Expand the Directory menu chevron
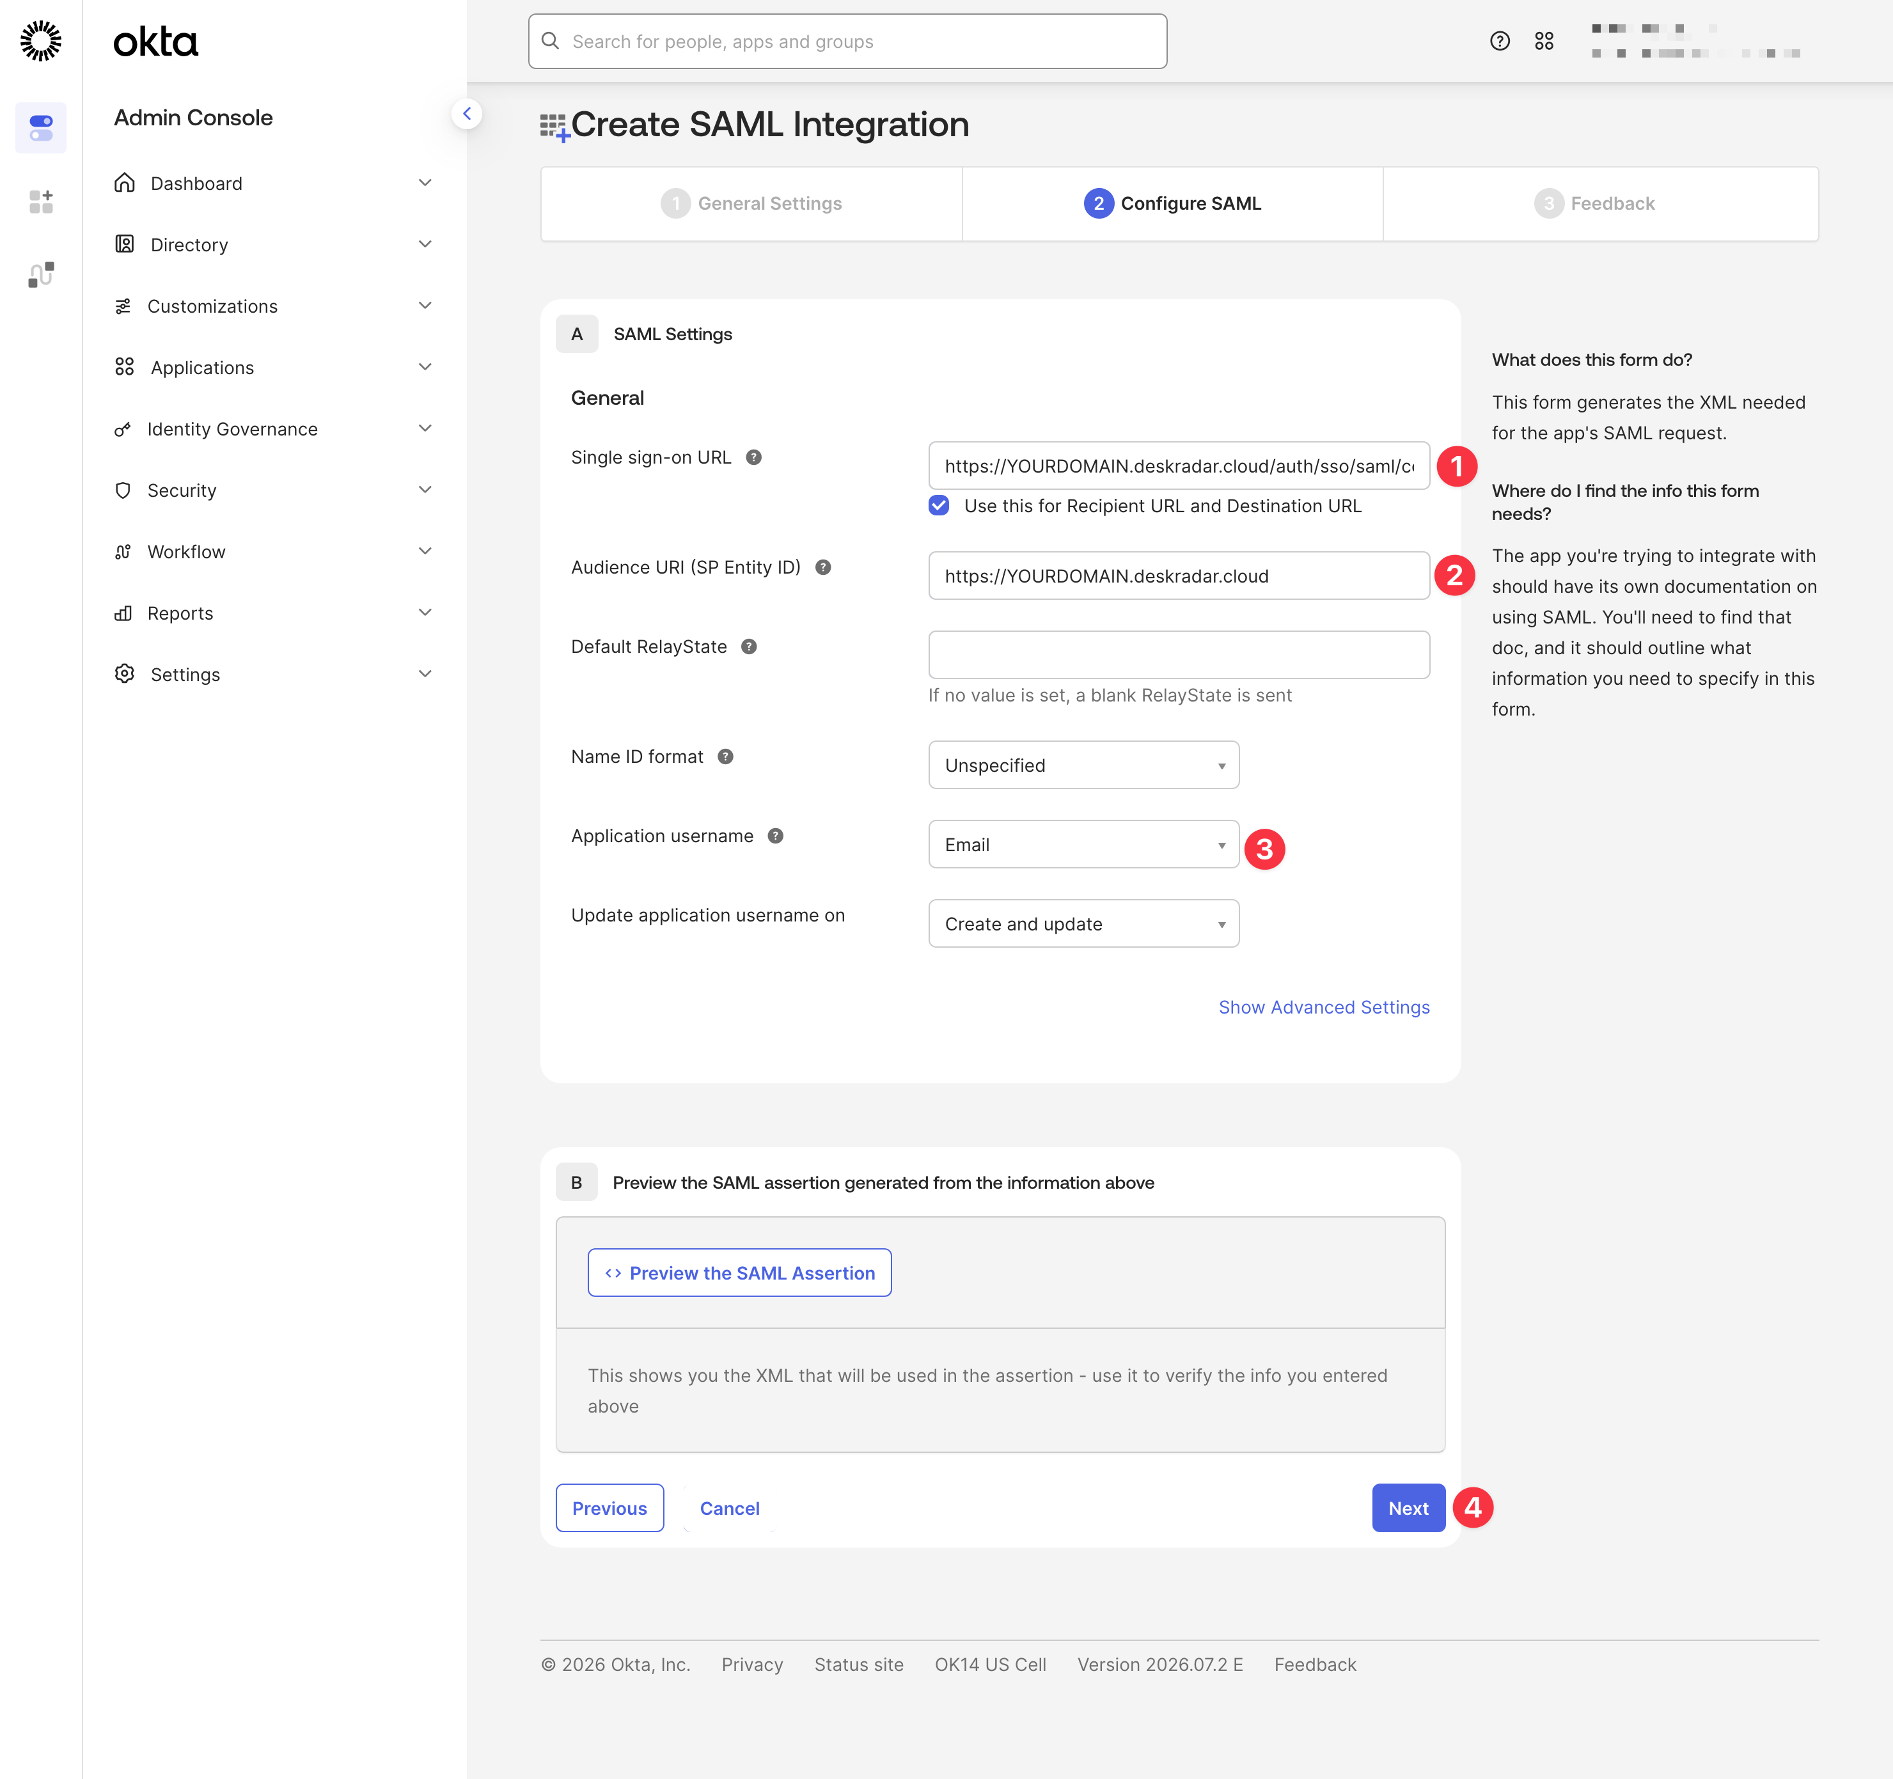The image size is (1893, 1779). point(425,245)
